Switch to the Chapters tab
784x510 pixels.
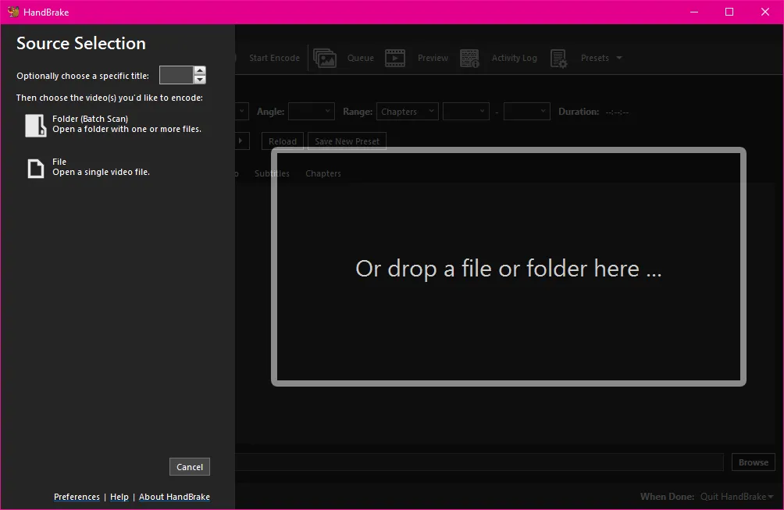[323, 173]
